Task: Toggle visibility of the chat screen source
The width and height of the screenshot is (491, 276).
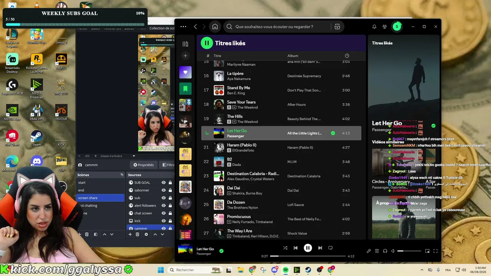Action: coord(164,213)
